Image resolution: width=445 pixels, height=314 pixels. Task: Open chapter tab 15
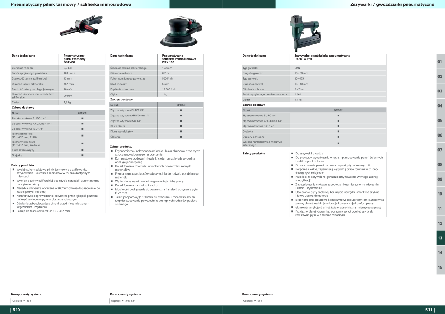(x=441, y=267)
